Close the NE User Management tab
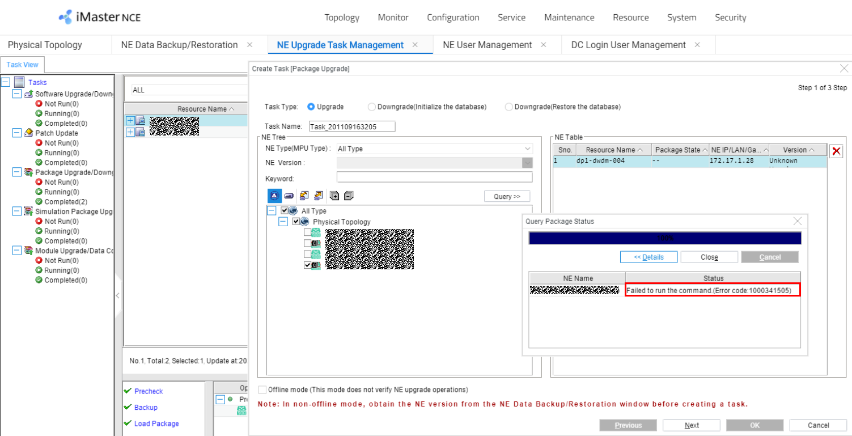This screenshot has height=436, width=852. coord(544,45)
